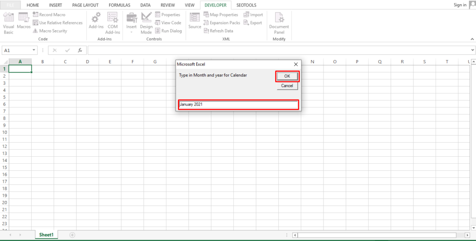This screenshot has height=241, width=476.
Task: Click vertical scrollbar up arrow
Action: point(473,62)
